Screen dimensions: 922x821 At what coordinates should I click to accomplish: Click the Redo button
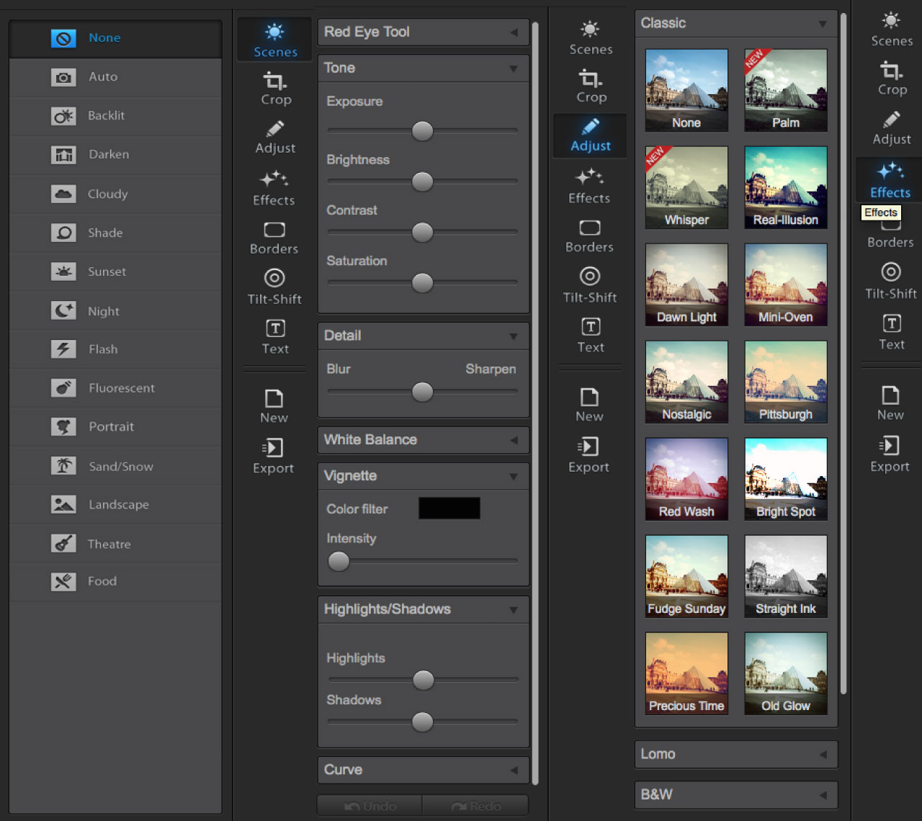tap(475, 806)
